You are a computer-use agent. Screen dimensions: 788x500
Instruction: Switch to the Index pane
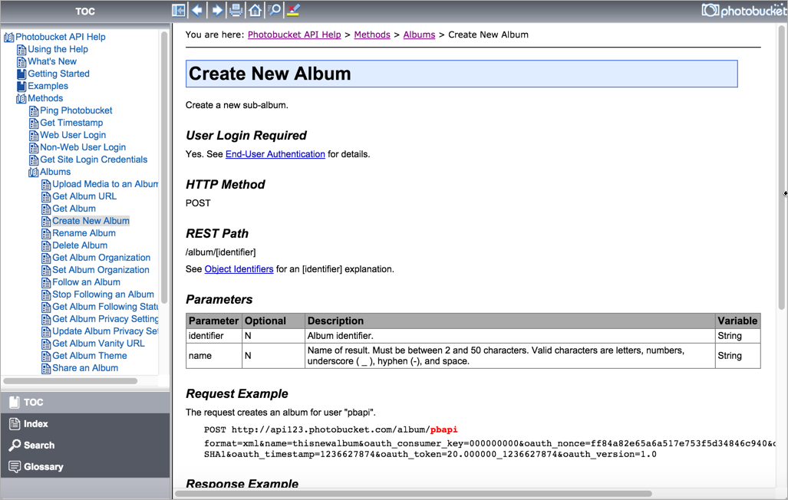[35, 423]
